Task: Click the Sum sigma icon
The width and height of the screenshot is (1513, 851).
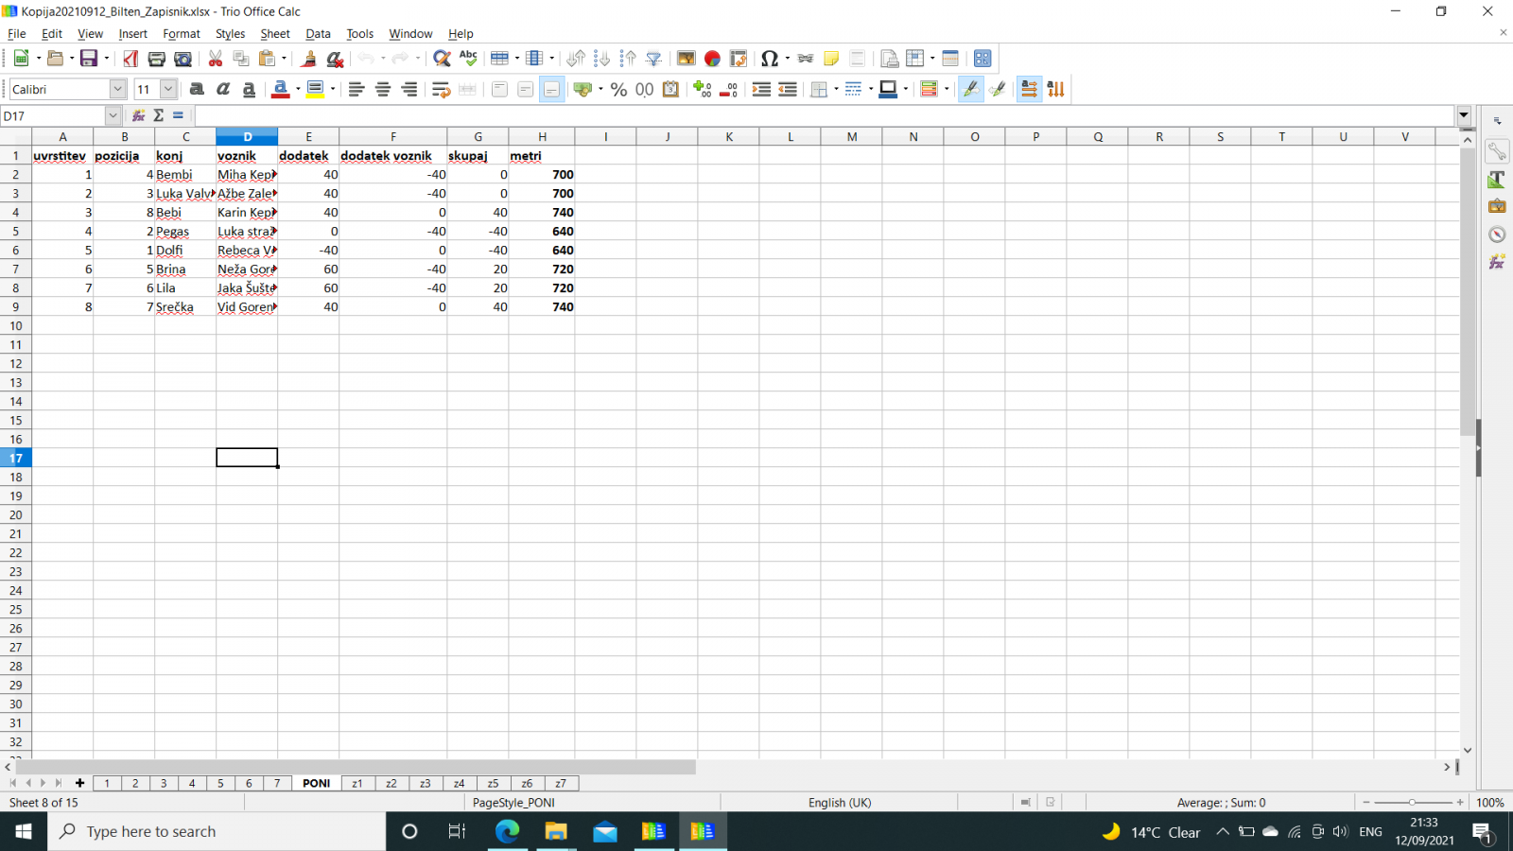Action: point(158,115)
